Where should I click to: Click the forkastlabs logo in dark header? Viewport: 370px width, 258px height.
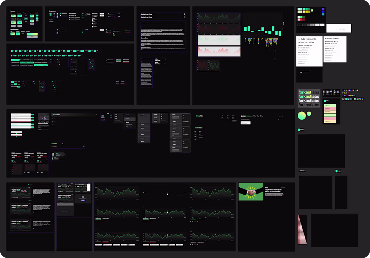coord(57,115)
